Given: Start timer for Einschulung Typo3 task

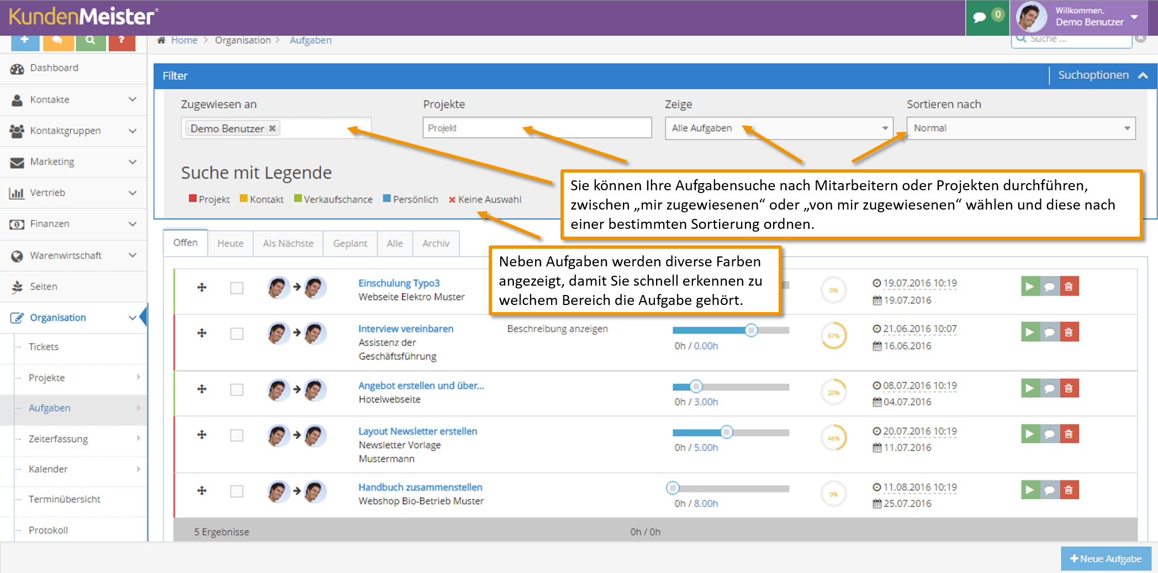Looking at the screenshot, I should click(1030, 286).
